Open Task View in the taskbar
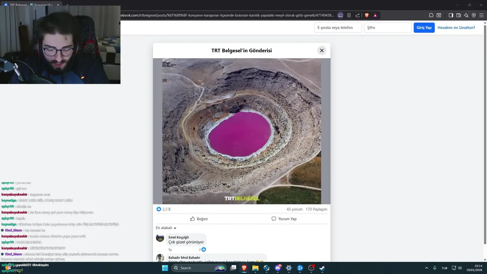 click(x=233, y=268)
